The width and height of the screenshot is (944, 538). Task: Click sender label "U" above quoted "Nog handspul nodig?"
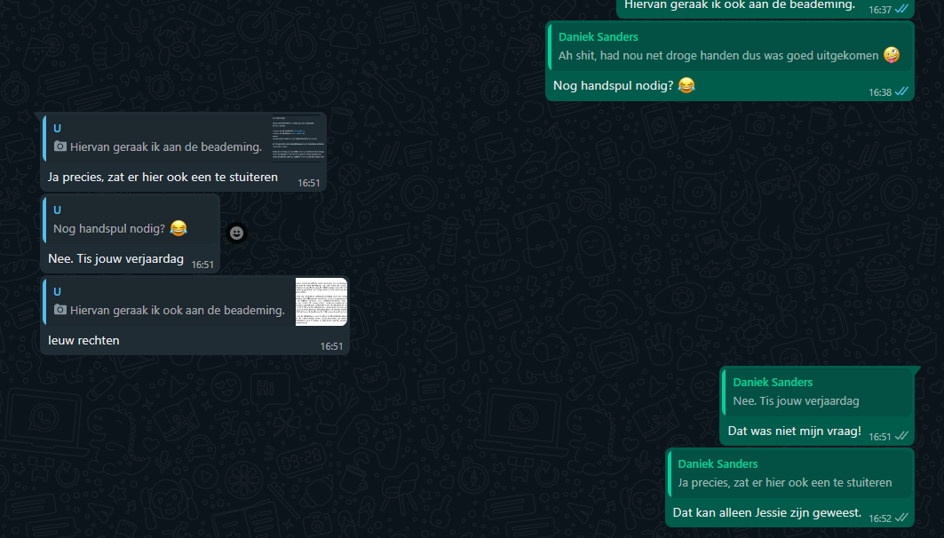click(57, 210)
